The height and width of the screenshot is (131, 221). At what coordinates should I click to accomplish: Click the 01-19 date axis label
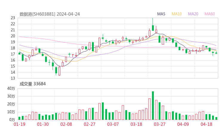click(19, 124)
